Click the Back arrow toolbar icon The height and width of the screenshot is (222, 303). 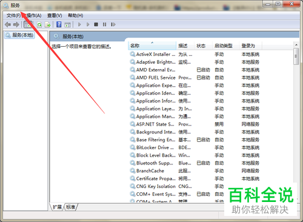8,24
